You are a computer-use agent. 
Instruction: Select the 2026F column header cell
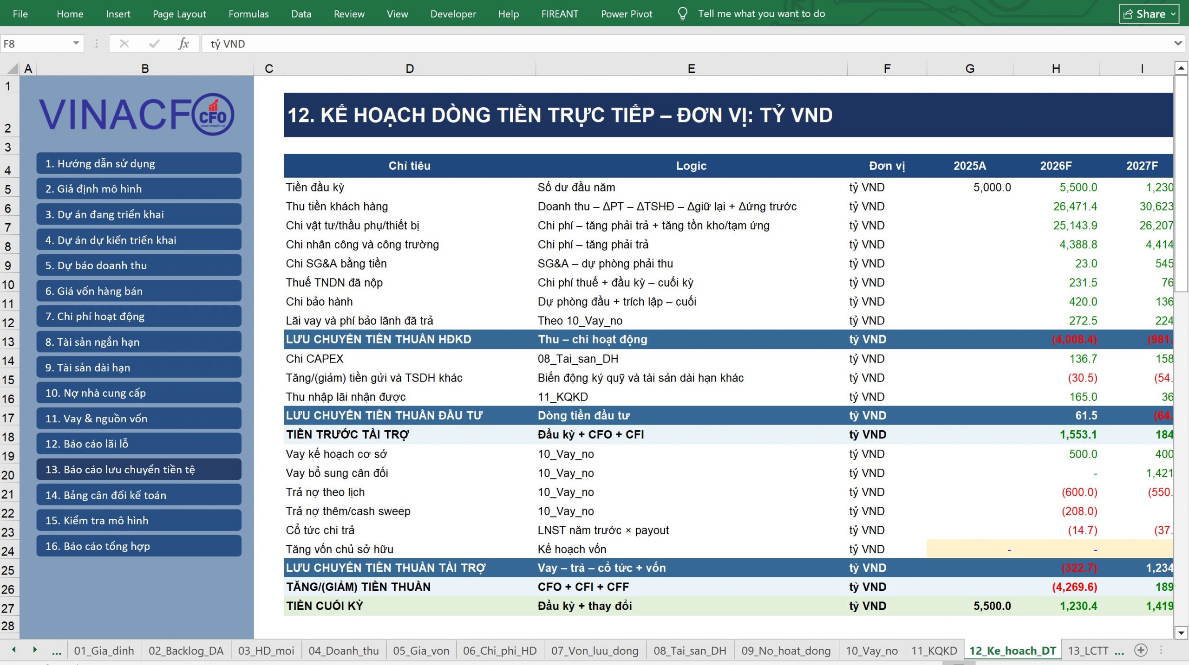pos(1056,166)
